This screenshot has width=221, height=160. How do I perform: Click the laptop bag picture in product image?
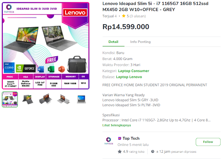tap(77, 64)
